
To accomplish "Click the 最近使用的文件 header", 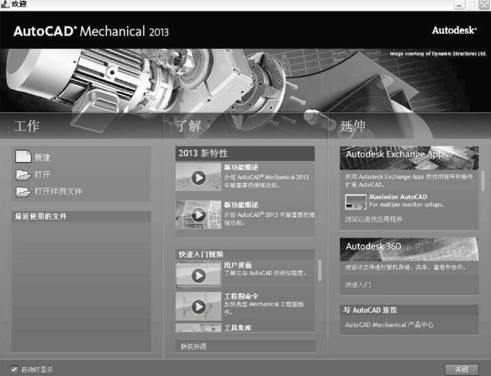I will tap(81, 216).
